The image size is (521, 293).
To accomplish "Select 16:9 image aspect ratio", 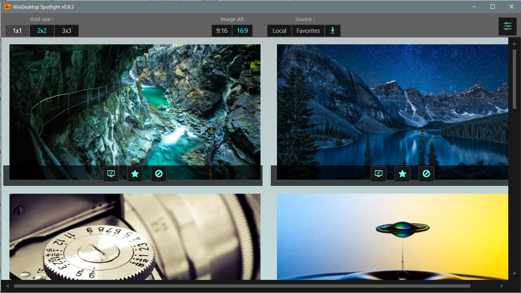I will [x=242, y=31].
